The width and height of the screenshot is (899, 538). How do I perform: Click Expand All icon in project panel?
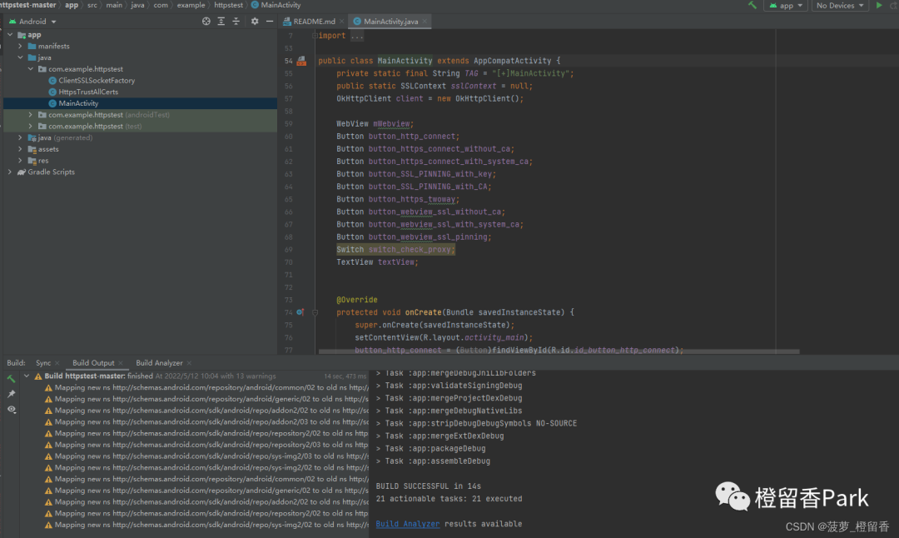pos(222,22)
